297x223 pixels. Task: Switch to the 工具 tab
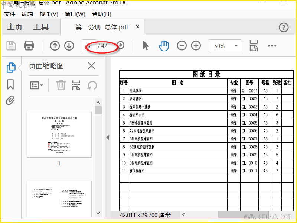tap(41, 27)
